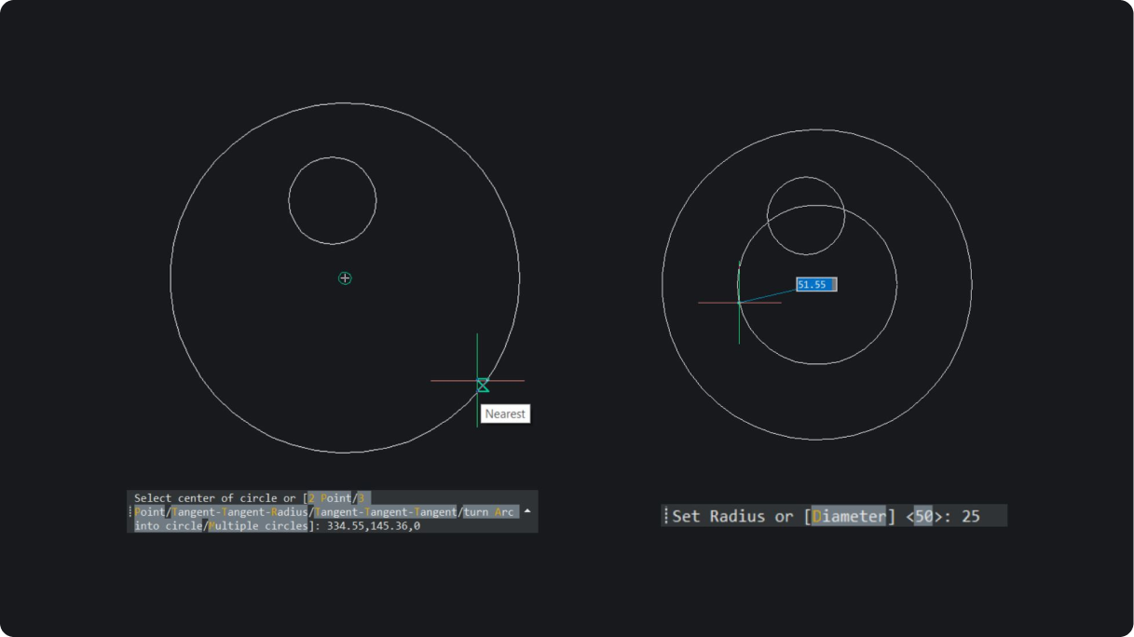Select the small upper circle in the right drawing
The image size is (1134, 637).
(806, 177)
